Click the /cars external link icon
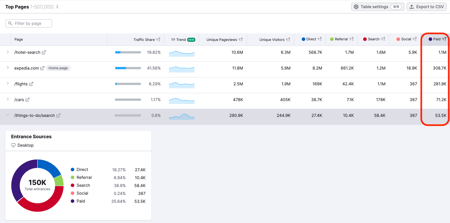This screenshot has height=223, width=450. point(27,100)
